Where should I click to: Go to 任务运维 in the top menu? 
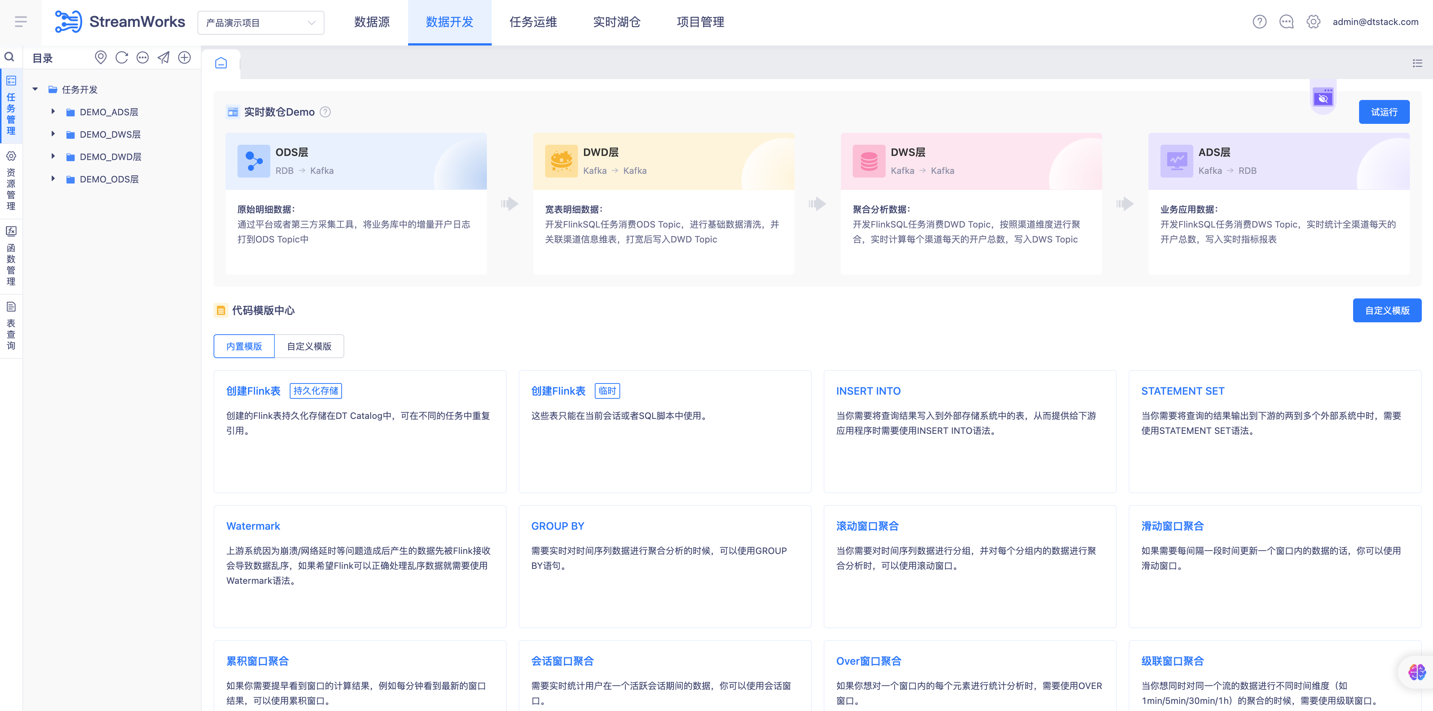(x=533, y=22)
